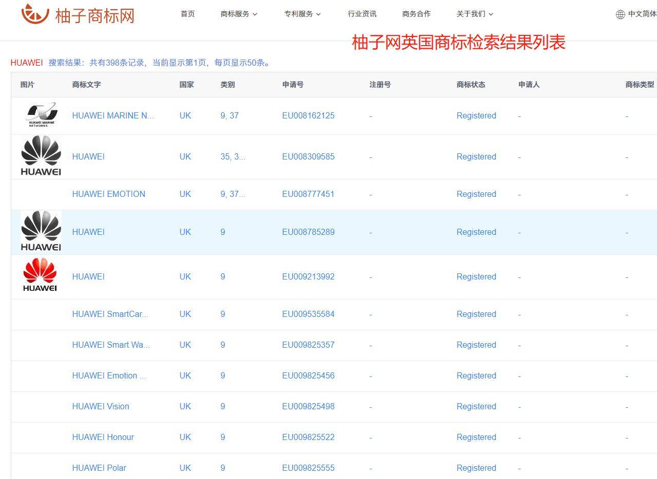Open HUAWEI Smart Wa... trademark link
This screenshot has height=479, width=657.
(x=111, y=345)
